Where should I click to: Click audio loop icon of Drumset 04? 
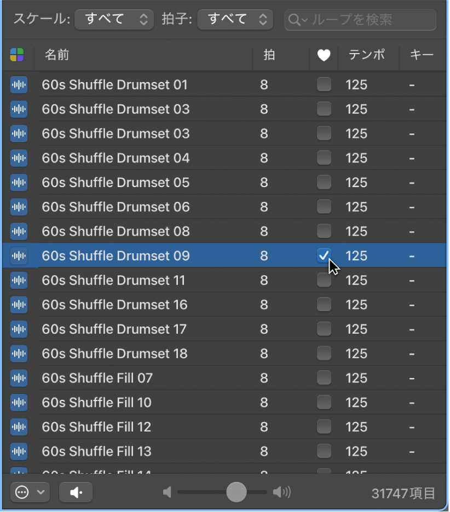(19, 158)
